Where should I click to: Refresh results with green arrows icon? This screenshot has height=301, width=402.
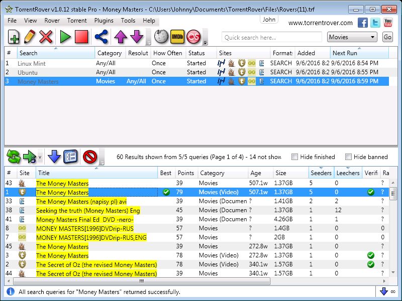pos(14,157)
